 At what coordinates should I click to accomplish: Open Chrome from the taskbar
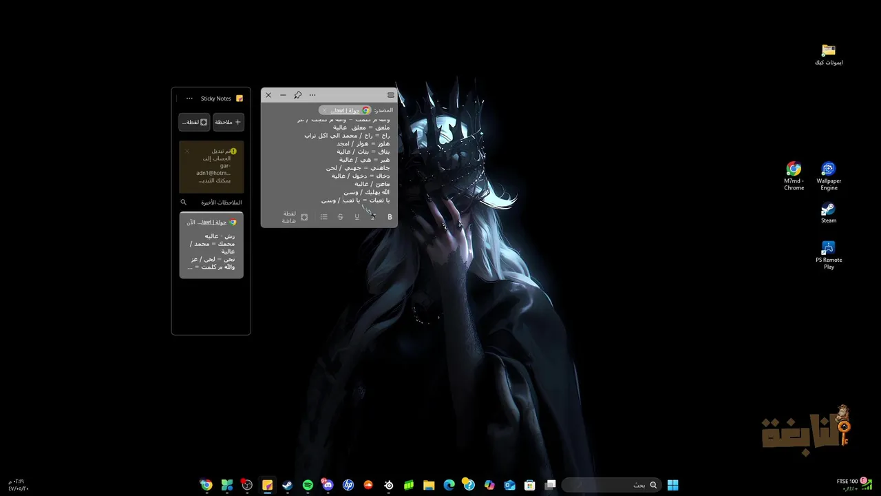coord(206,485)
